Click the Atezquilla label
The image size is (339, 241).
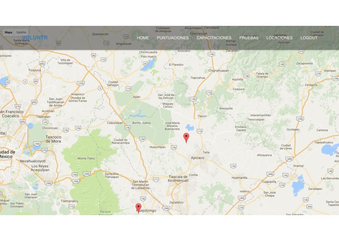(x=226, y=108)
